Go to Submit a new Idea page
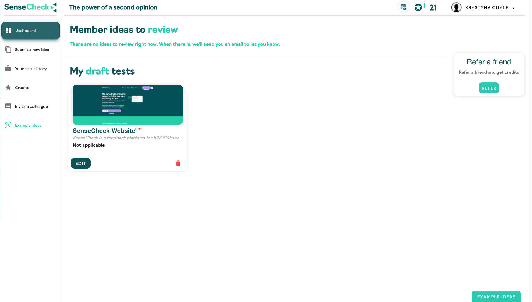 tap(32, 50)
